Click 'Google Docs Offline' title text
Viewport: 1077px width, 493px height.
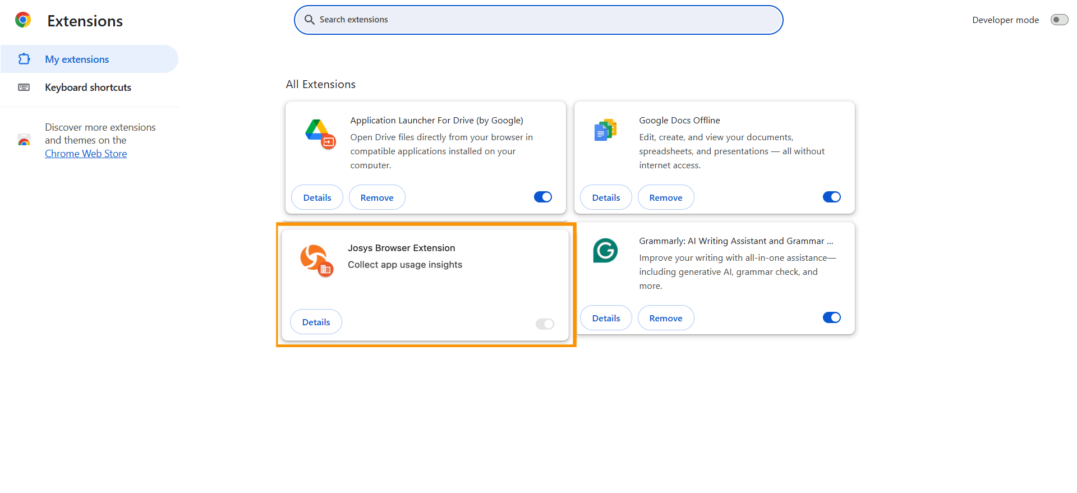click(x=679, y=120)
